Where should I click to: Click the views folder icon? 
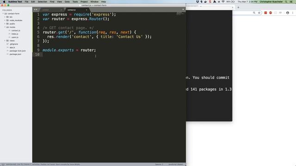pos(7,41)
